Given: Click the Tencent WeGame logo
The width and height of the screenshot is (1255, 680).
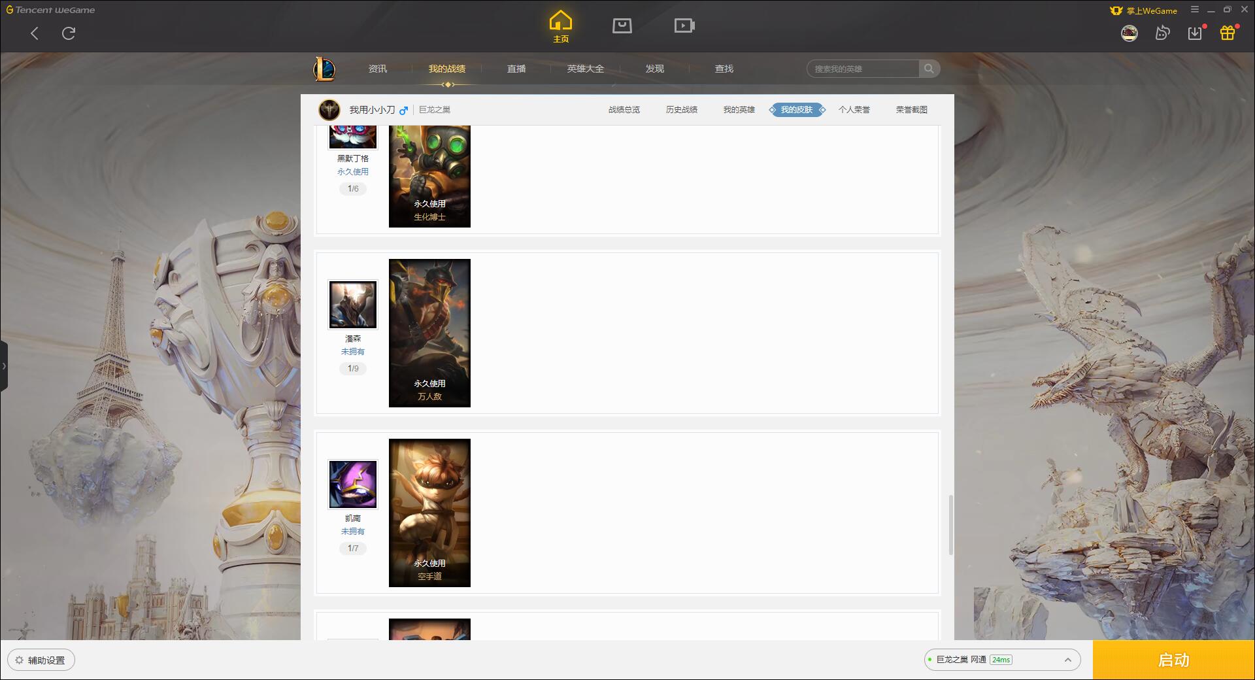Looking at the screenshot, I should pyautogui.click(x=50, y=10).
